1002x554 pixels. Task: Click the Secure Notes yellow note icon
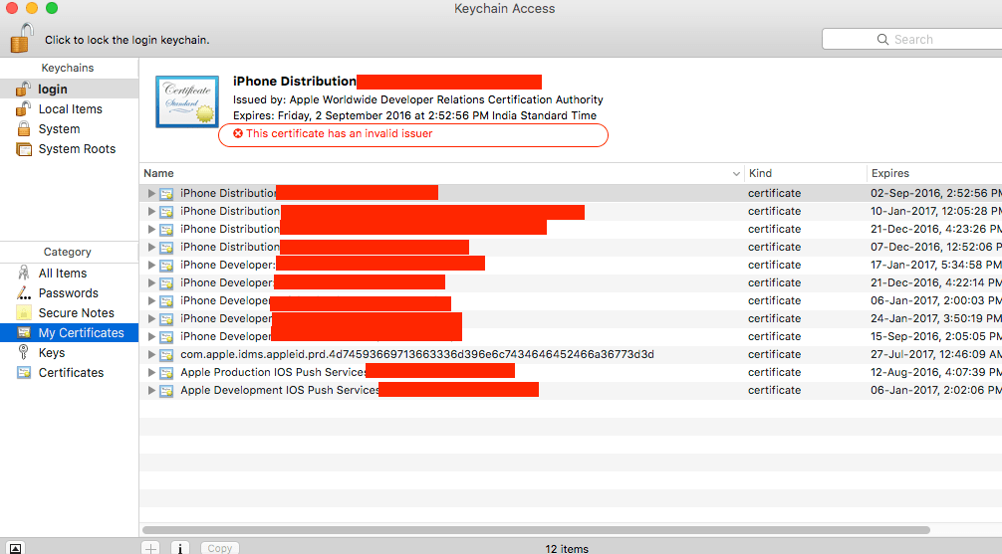24,312
